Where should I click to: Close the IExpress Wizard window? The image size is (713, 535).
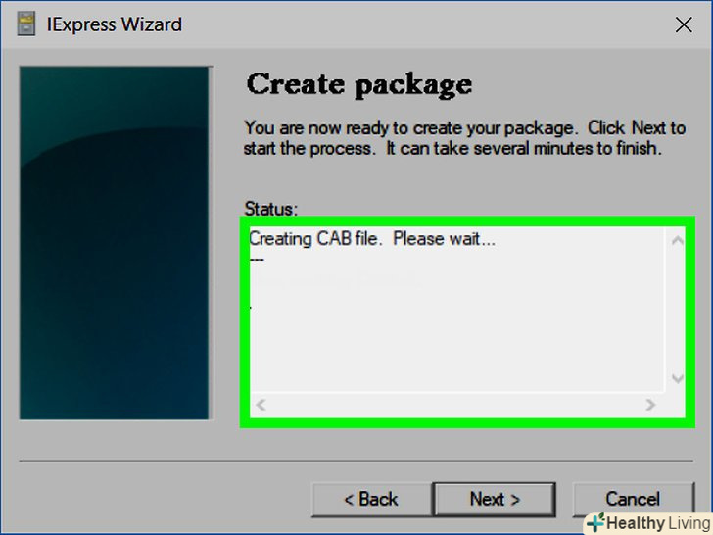(684, 25)
